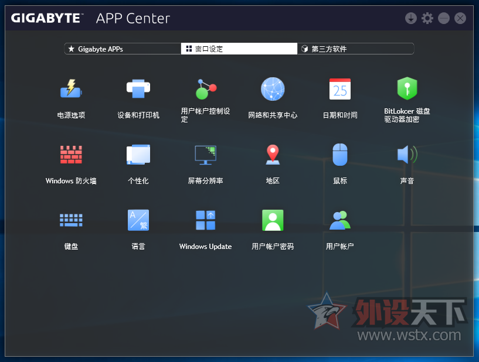Open the 设备和打印机 printer icon
479x362 pixels.
138,88
